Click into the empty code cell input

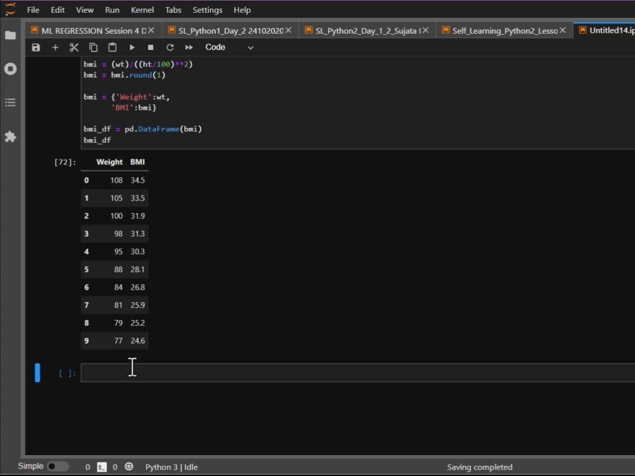tap(358, 373)
